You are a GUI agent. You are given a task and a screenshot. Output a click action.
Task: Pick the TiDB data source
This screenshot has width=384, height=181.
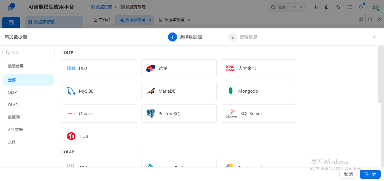(x=99, y=136)
